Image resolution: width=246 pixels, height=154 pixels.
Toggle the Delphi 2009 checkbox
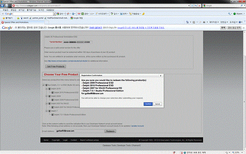(x=50, y=96)
